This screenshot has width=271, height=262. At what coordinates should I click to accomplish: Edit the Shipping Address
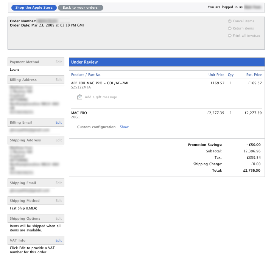click(59, 140)
